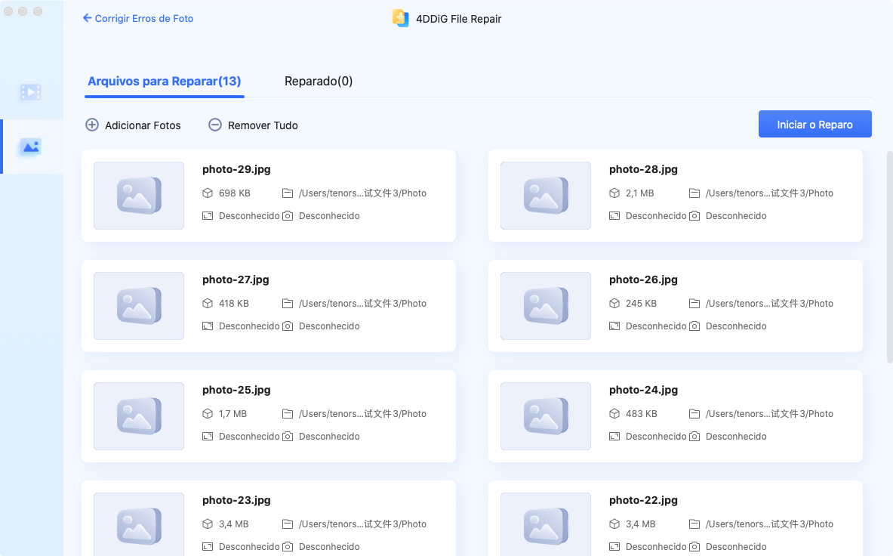Click the file size icon of photo-26.jpg
The width and height of the screenshot is (893, 556).
614,304
